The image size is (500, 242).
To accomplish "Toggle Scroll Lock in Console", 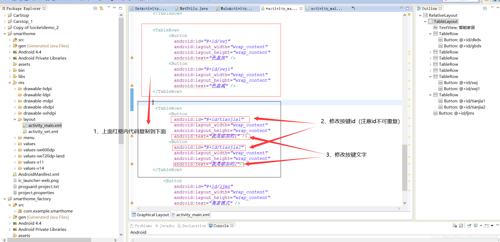I will (x=461, y=226).
